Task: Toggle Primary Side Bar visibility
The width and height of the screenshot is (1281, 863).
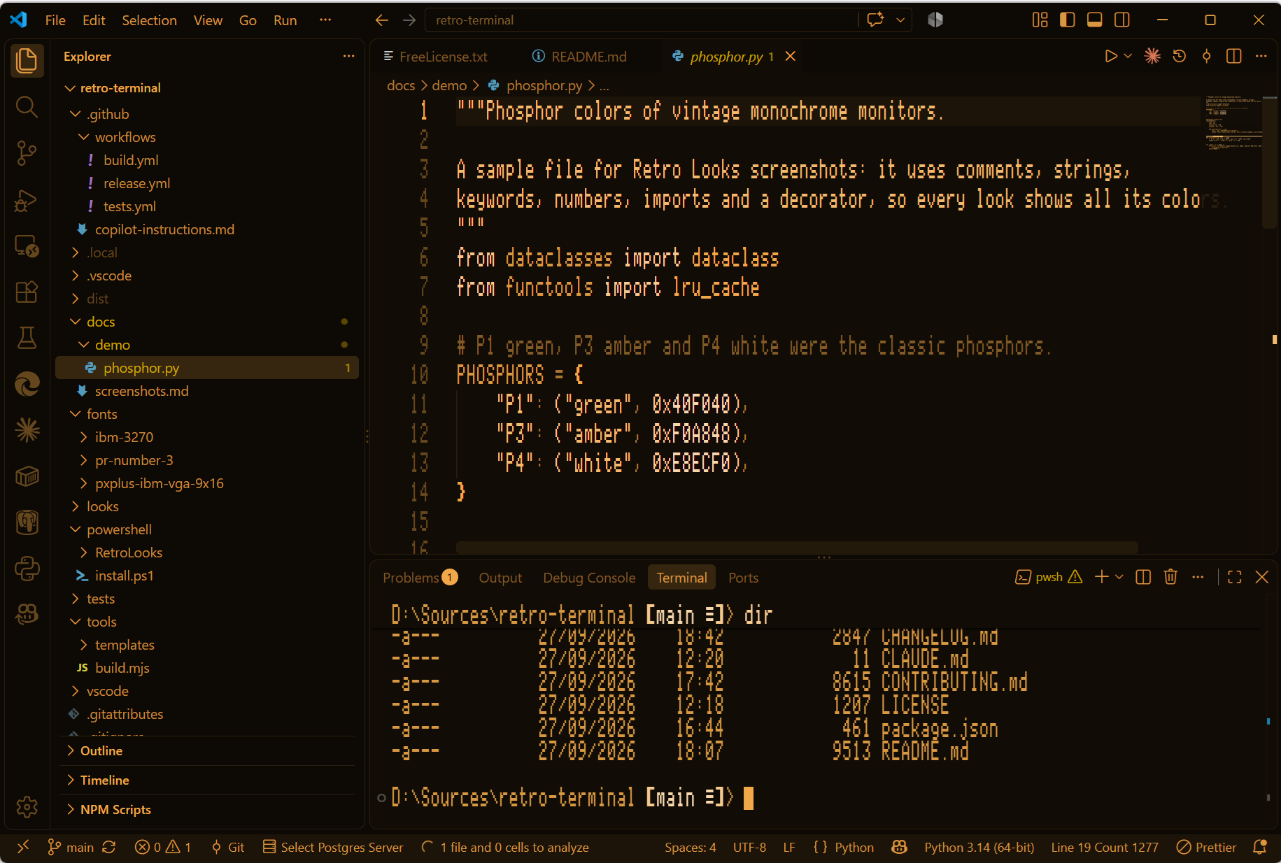Action: pos(1067,20)
